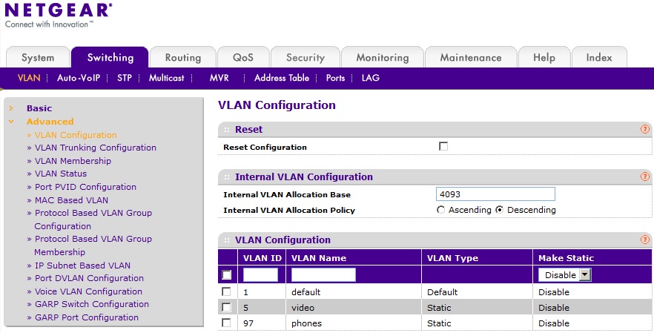Screen dimensions: 654x333
Task: Open VLAN Configuration in the sidebar
Action: [76, 135]
